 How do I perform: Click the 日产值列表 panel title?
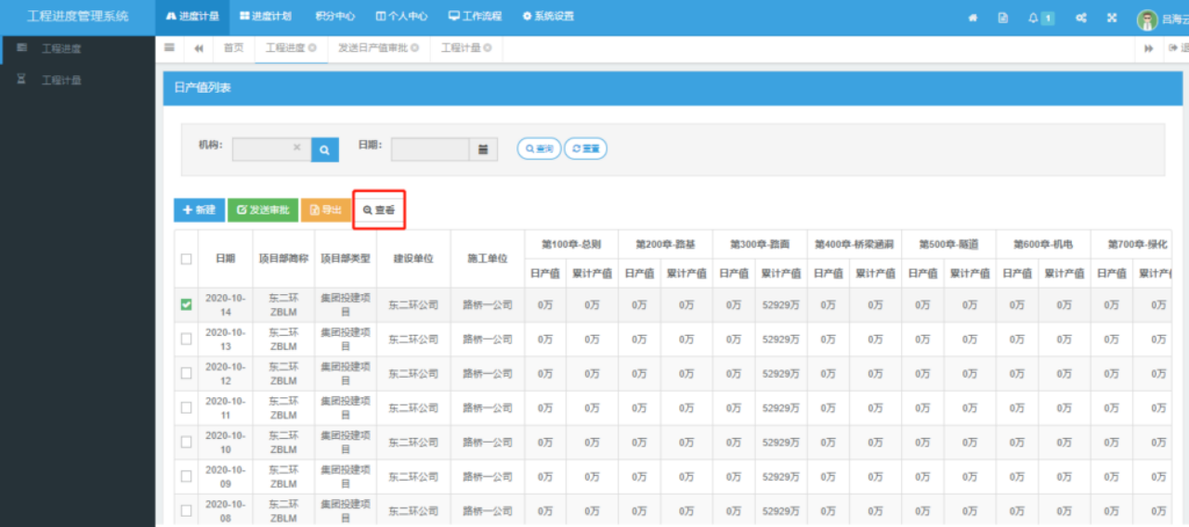203,87
